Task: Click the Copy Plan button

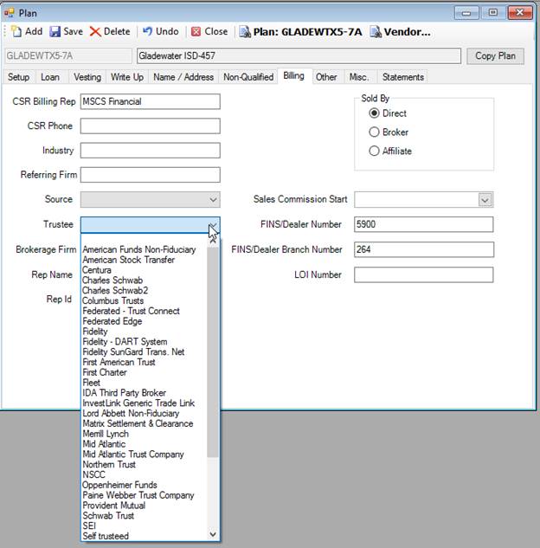Action: point(495,56)
